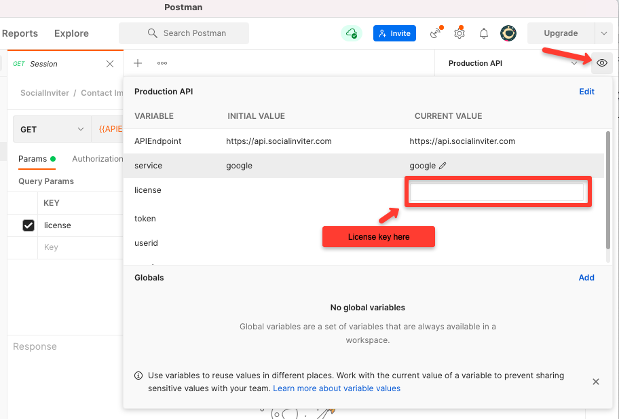619x419 pixels.
Task: Click the Contact Im breadcrumb segment
Action: 102,93
